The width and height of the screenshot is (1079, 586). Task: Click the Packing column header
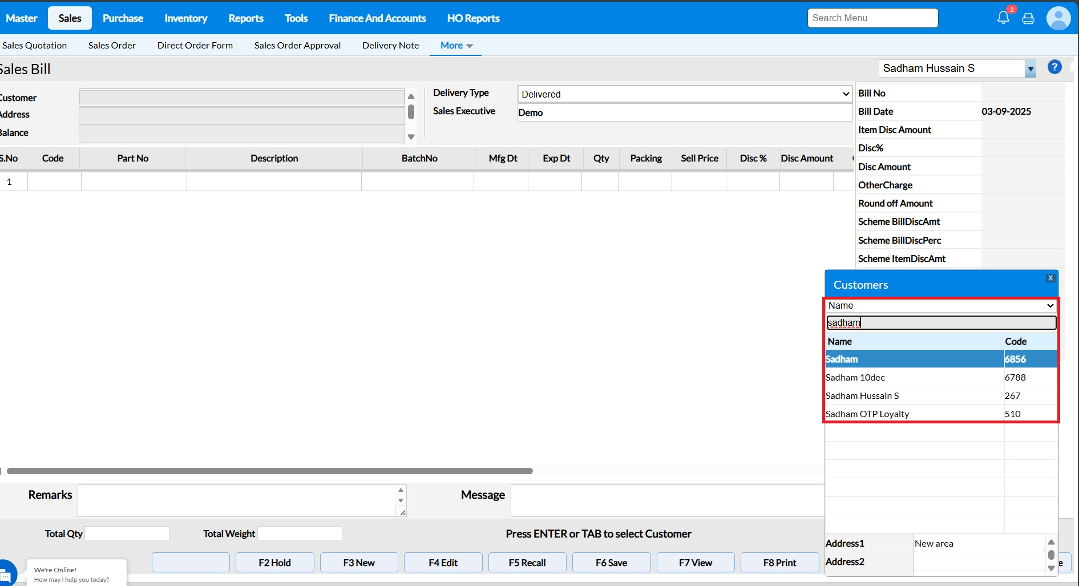(646, 158)
